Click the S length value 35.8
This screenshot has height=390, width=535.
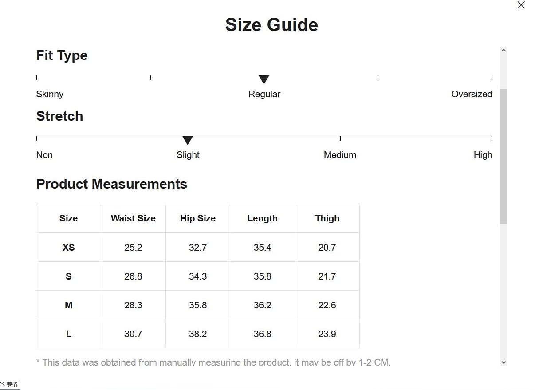tap(263, 276)
